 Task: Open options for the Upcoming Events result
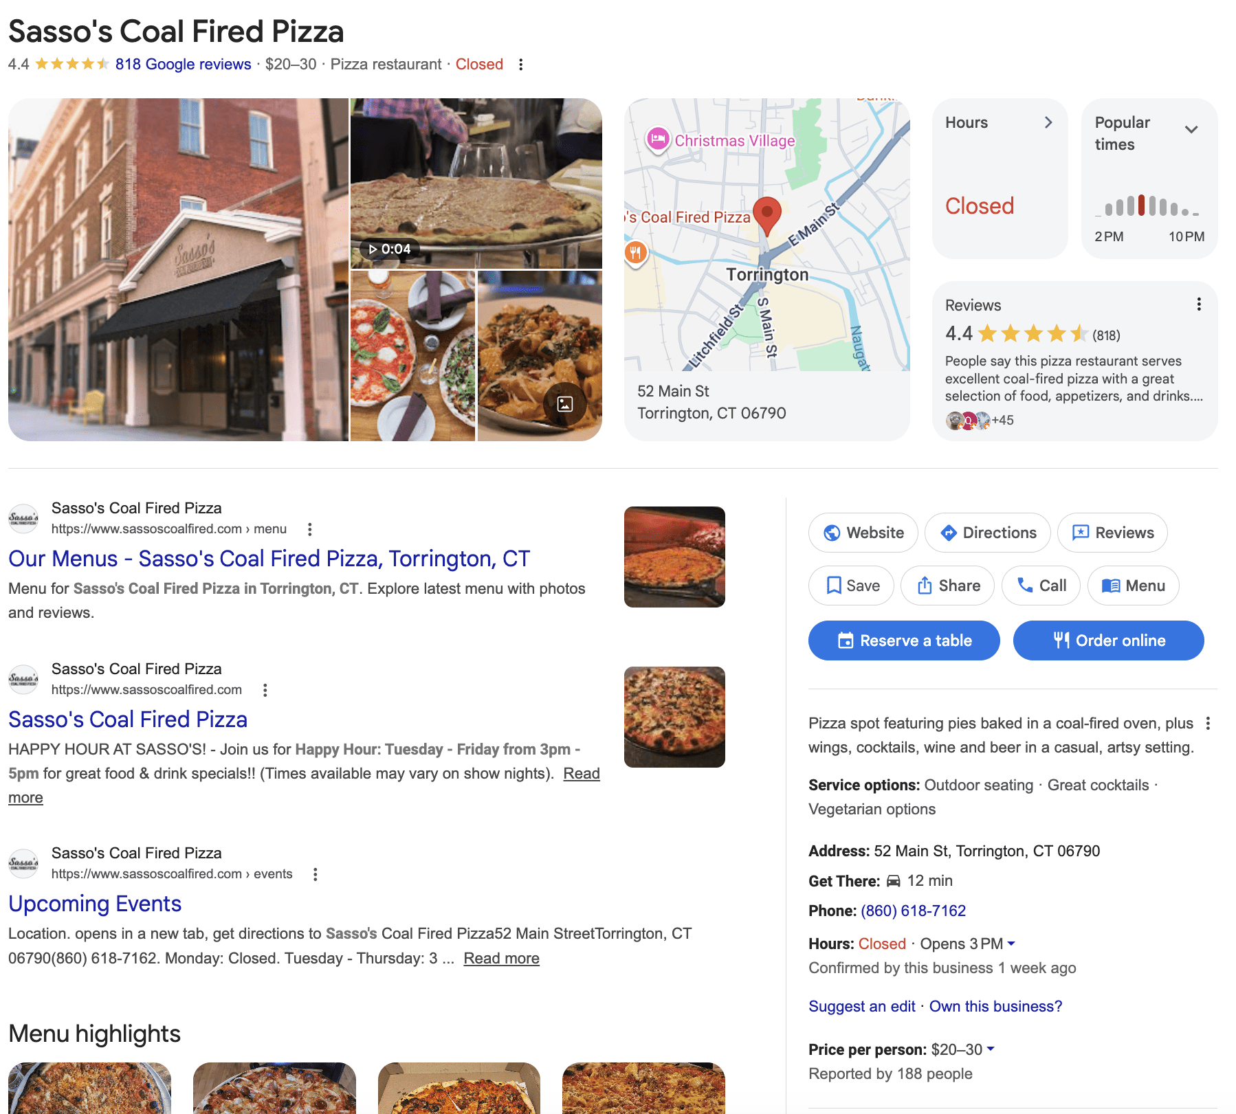tap(316, 874)
